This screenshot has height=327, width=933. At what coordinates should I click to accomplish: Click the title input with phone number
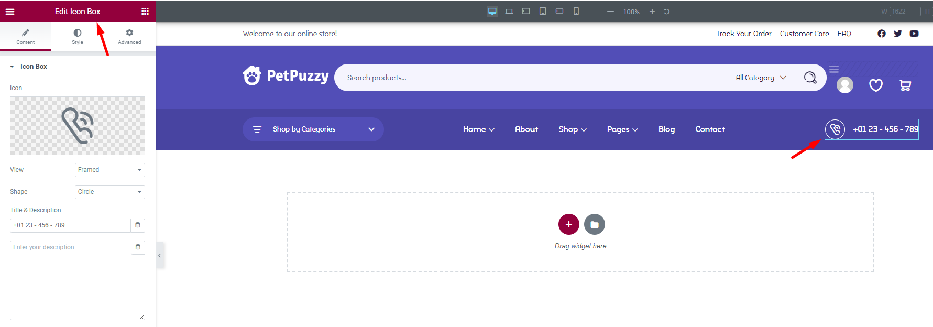[x=70, y=225]
